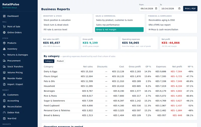The width and height of the screenshot is (201, 127).
Task: Click the Operating expenses KES 54,065 card
Action: [x=139, y=43]
